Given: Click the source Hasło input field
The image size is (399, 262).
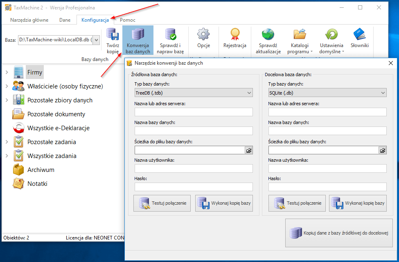Looking at the screenshot, I should point(194,187).
